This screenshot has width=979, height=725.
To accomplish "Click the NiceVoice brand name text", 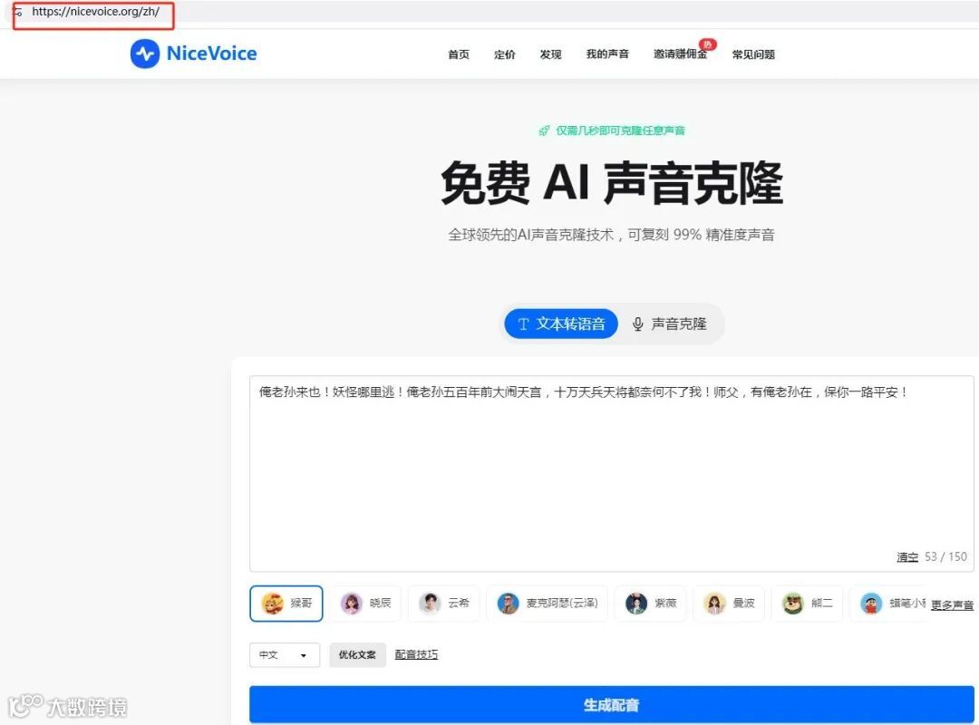I will (x=211, y=53).
